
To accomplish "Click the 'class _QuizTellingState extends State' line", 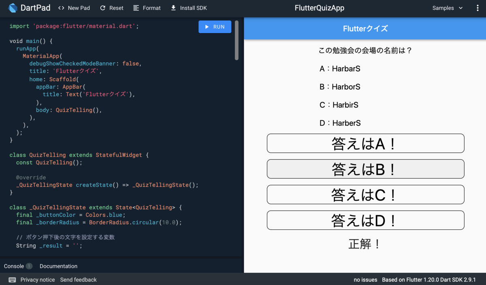I will click(x=96, y=207).
